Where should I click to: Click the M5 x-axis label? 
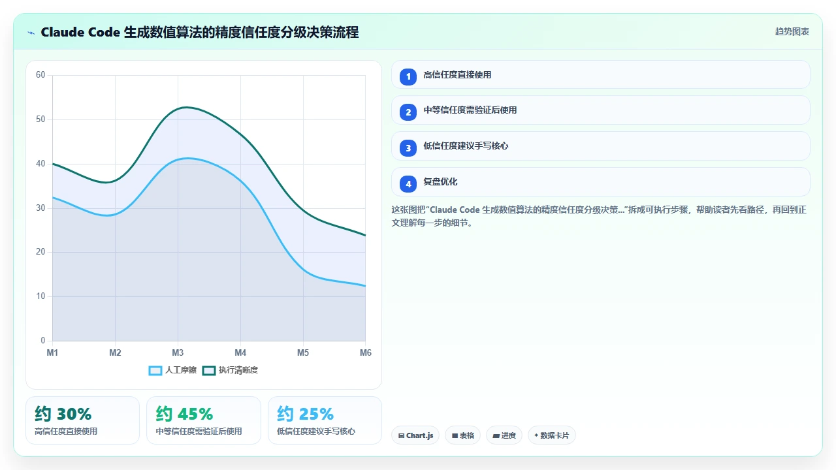coord(303,352)
